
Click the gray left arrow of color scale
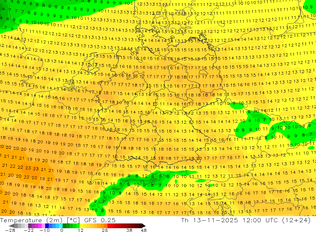point(11,226)
